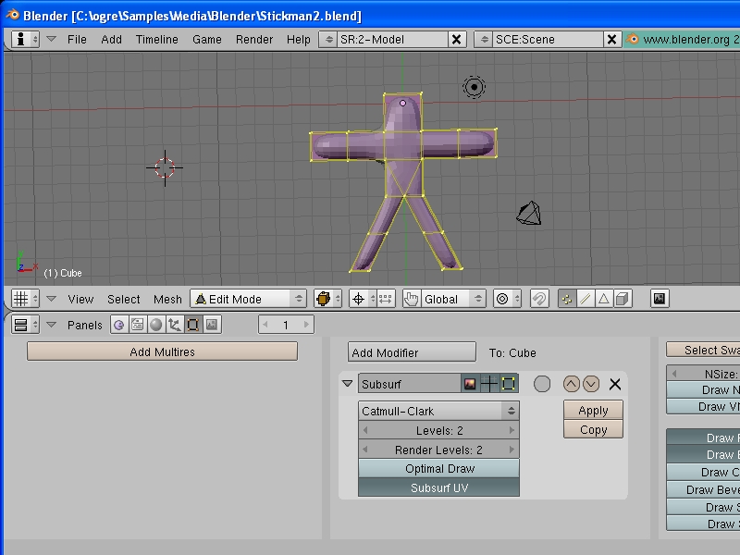Open the SR:2-Model screen selector arrows
The height and width of the screenshot is (555, 740).
329,39
